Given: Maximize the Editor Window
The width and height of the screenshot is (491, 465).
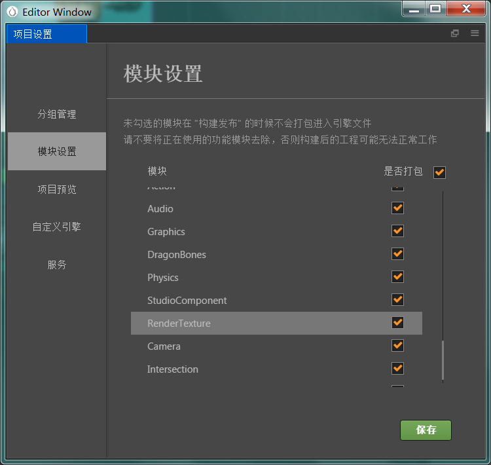Looking at the screenshot, I should (x=435, y=9).
